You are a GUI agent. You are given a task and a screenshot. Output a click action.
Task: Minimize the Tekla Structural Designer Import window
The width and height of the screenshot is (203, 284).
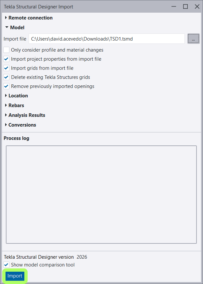[174, 7]
